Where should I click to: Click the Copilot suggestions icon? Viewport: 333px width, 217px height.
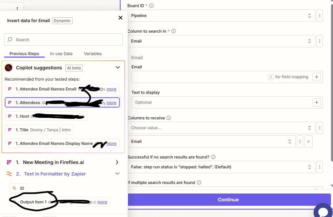pyautogui.click(x=9, y=68)
